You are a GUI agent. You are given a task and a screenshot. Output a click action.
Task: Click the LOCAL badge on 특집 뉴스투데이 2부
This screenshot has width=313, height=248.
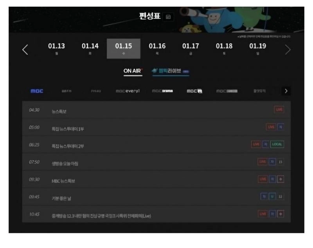pyautogui.click(x=278, y=144)
